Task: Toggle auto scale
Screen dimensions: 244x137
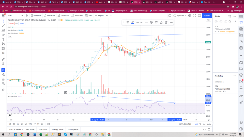Action: 209,124
